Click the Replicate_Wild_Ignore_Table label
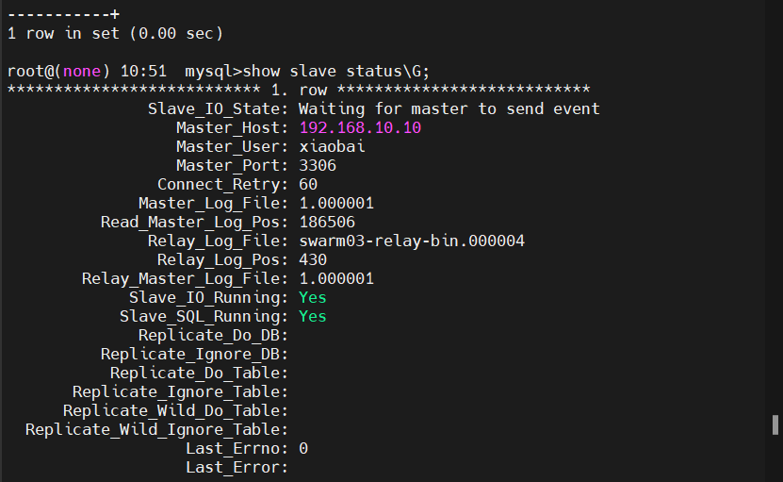This screenshot has width=783, height=482. pos(156,430)
